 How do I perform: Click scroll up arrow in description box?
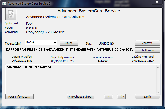click(158, 67)
